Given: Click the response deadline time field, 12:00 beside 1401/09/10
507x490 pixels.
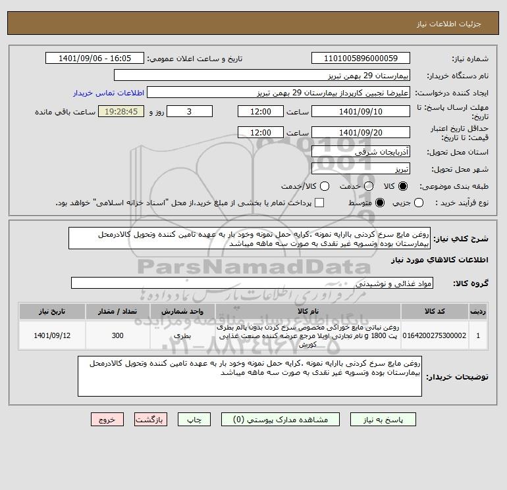Looking at the screenshot, I should [x=261, y=111].
